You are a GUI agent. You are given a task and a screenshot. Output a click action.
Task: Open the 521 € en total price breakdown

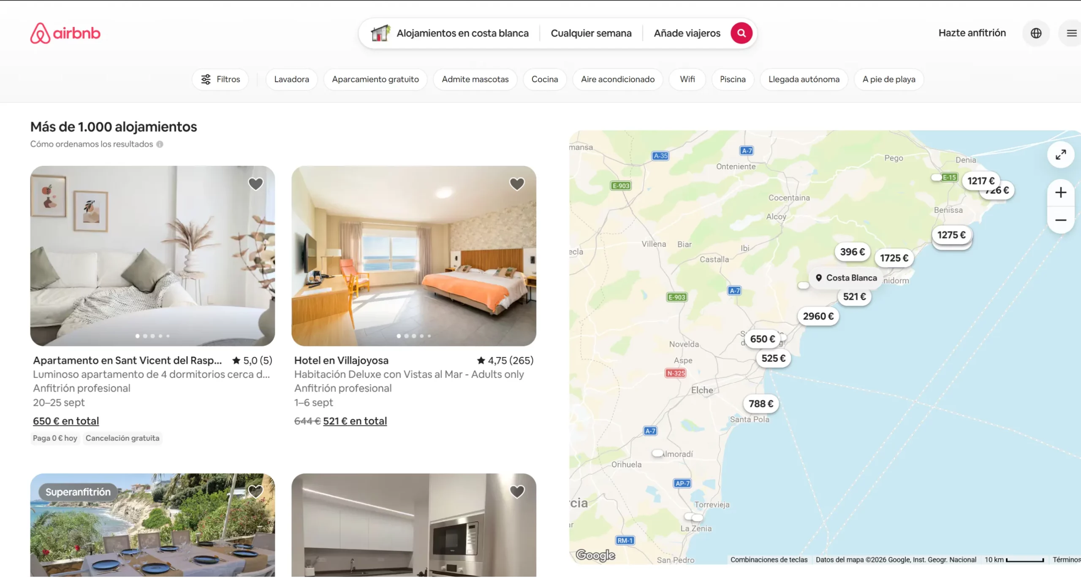pos(355,421)
